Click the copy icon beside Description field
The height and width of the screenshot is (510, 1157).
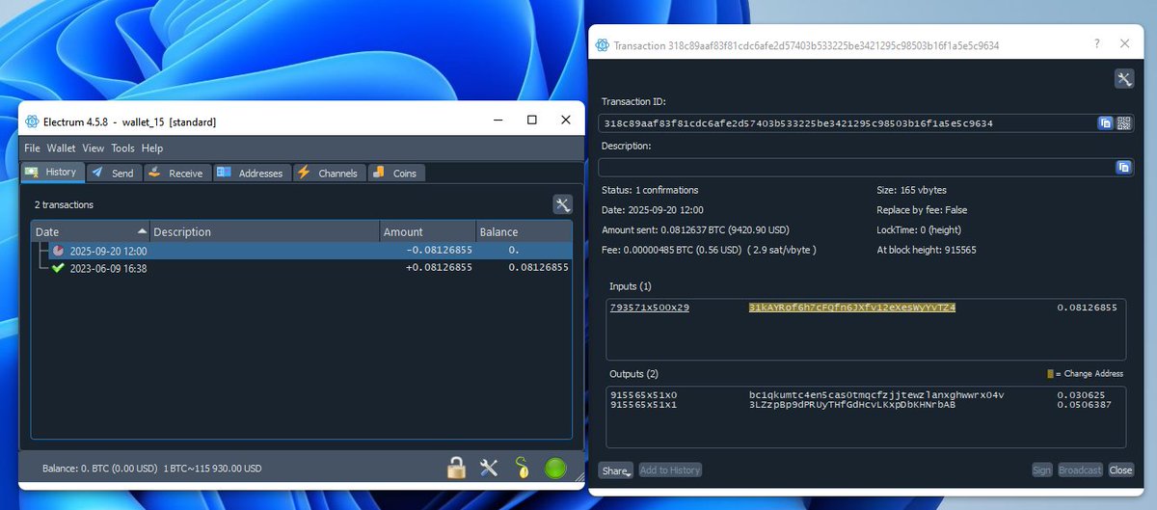pos(1123,167)
